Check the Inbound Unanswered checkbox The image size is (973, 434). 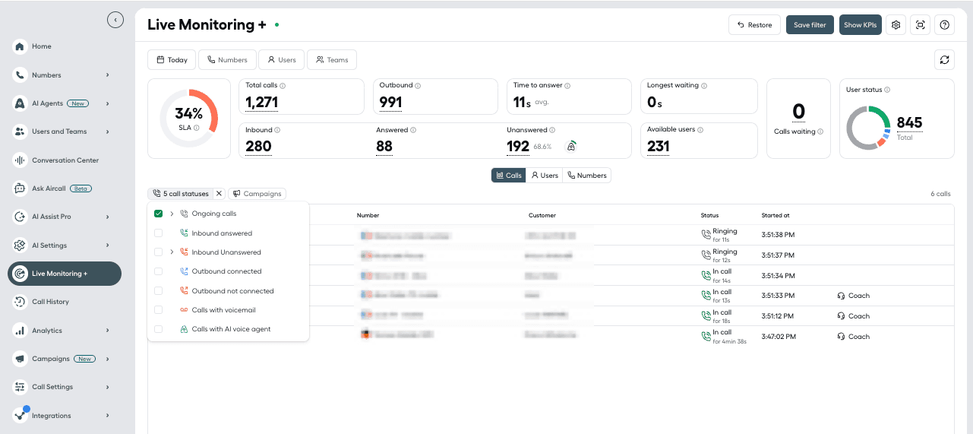[x=158, y=252]
